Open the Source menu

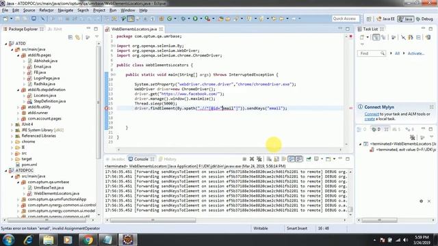(29, 10)
